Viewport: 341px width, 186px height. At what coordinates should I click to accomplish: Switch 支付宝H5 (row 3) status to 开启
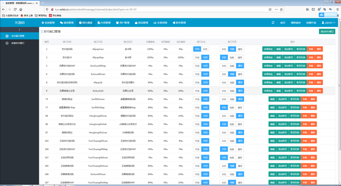pos(197,57)
